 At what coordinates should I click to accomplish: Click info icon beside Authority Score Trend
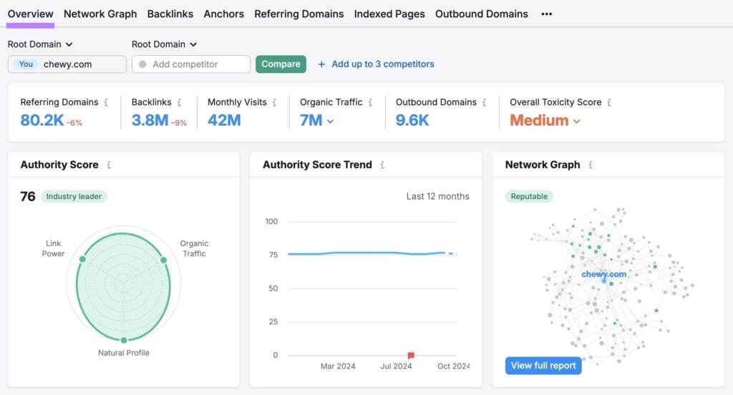382,165
